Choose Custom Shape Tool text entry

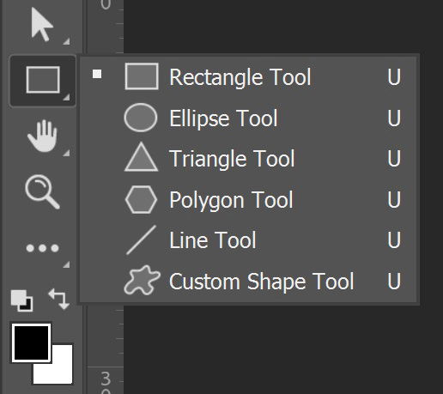click(261, 282)
